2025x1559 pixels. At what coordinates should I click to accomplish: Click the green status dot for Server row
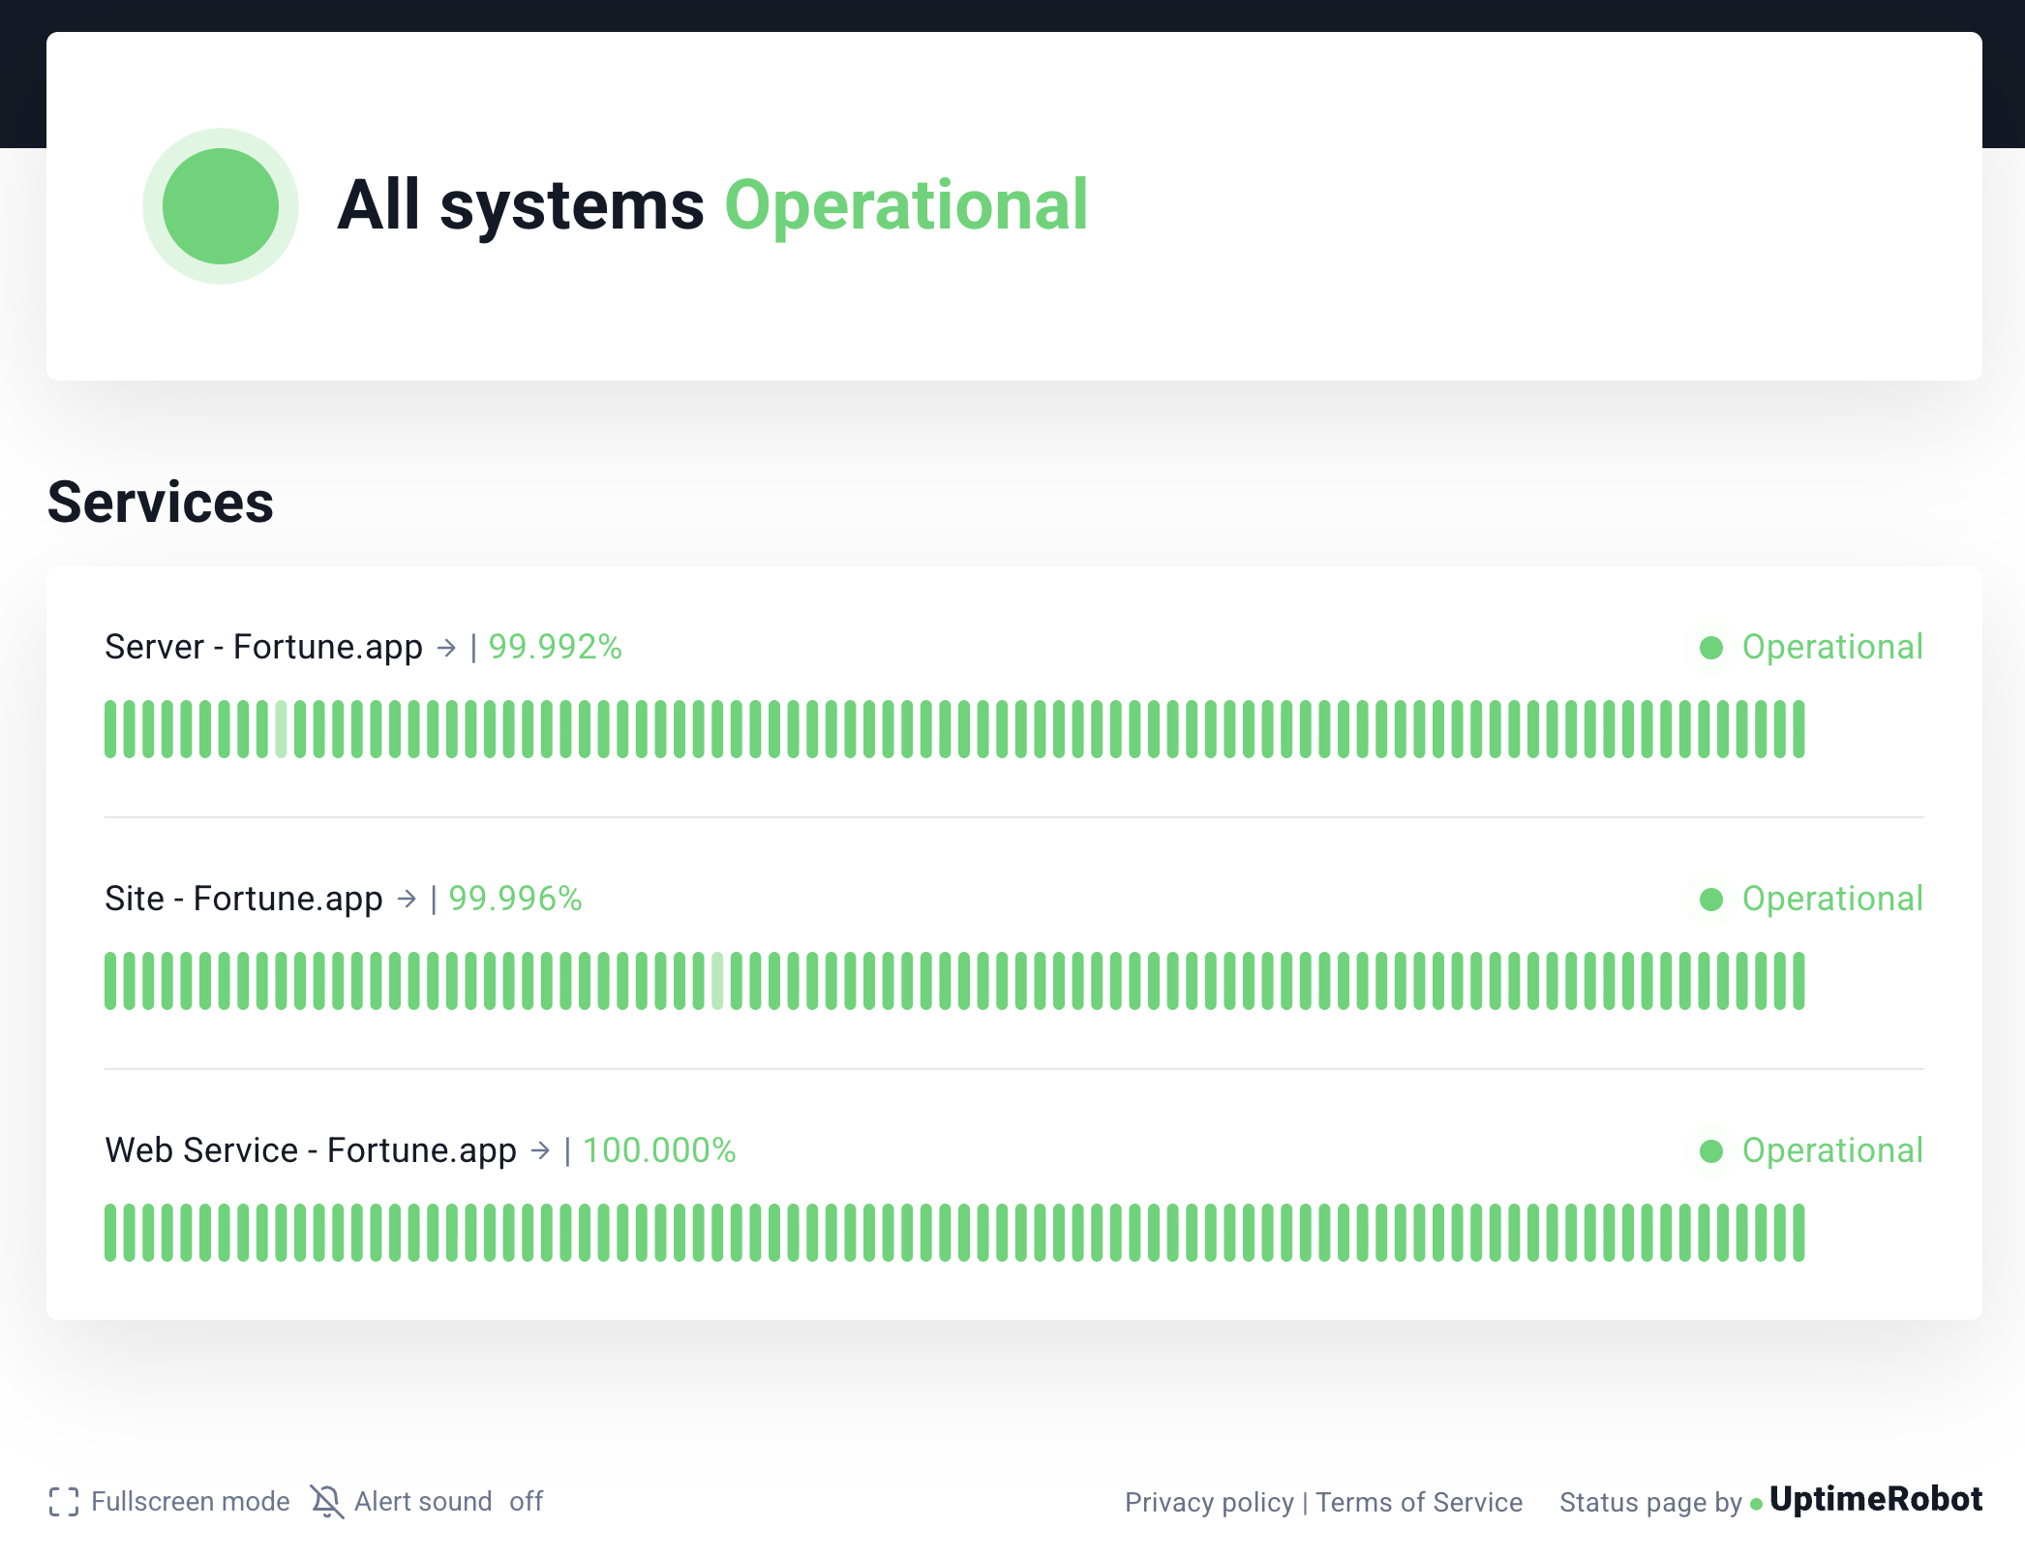(x=1711, y=648)
